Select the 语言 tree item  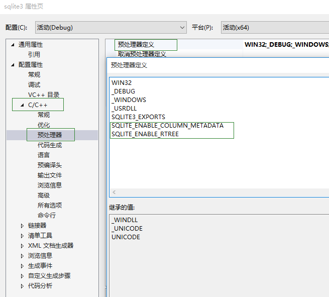tap(44, 155)
